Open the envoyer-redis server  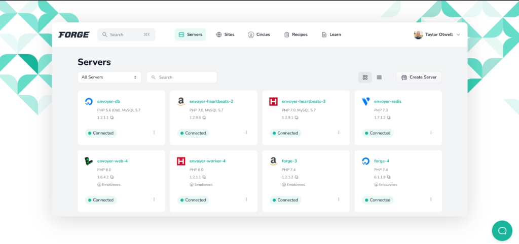click(x=388, y=102)
